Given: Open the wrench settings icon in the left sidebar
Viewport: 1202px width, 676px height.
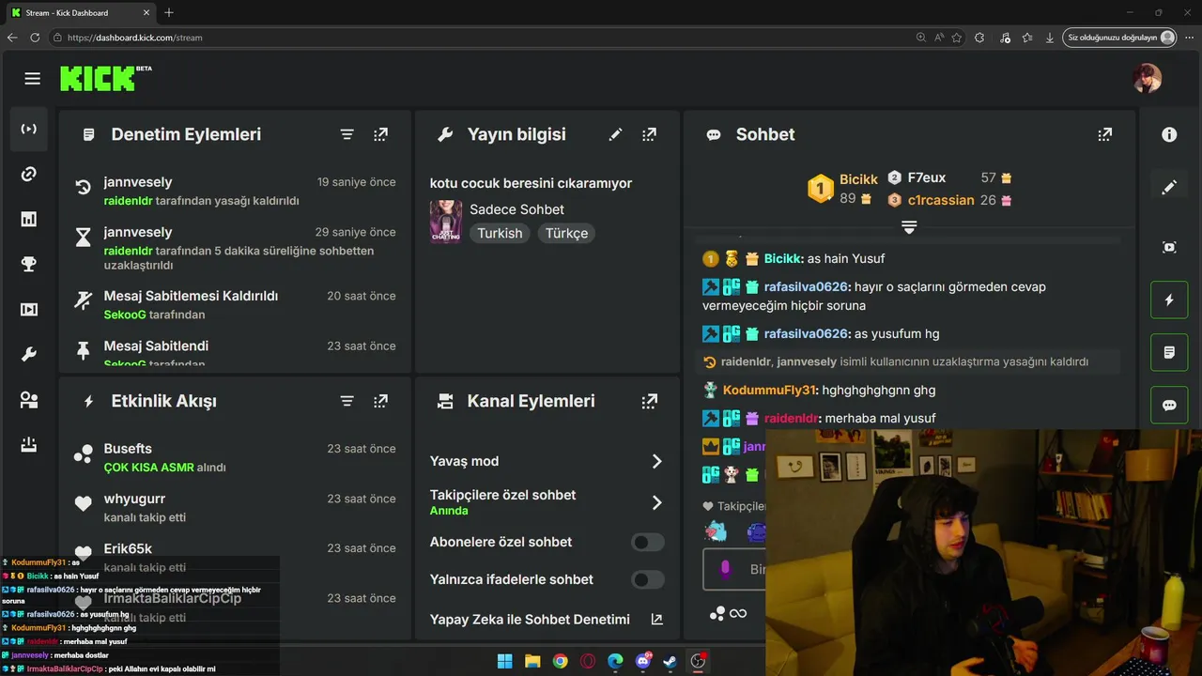Looking at the screenshot, I should click(x=29, y=354).
